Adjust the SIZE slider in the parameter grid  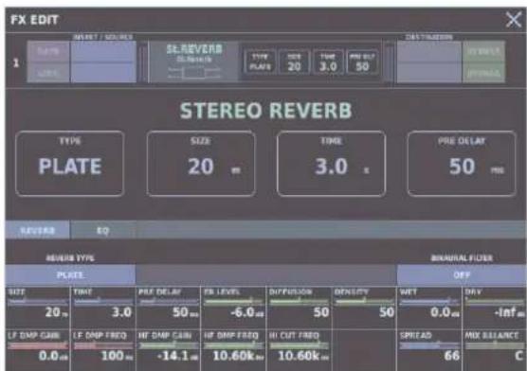point(38,302)
